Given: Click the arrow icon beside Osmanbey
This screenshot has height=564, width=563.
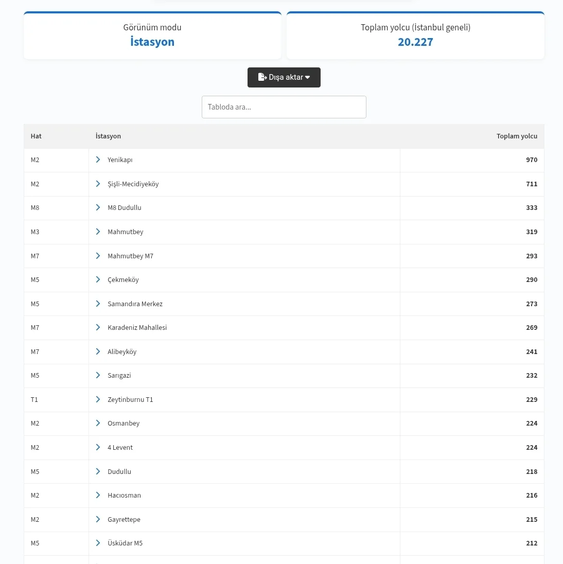Looking at the screenshot, I should [98, 424].
